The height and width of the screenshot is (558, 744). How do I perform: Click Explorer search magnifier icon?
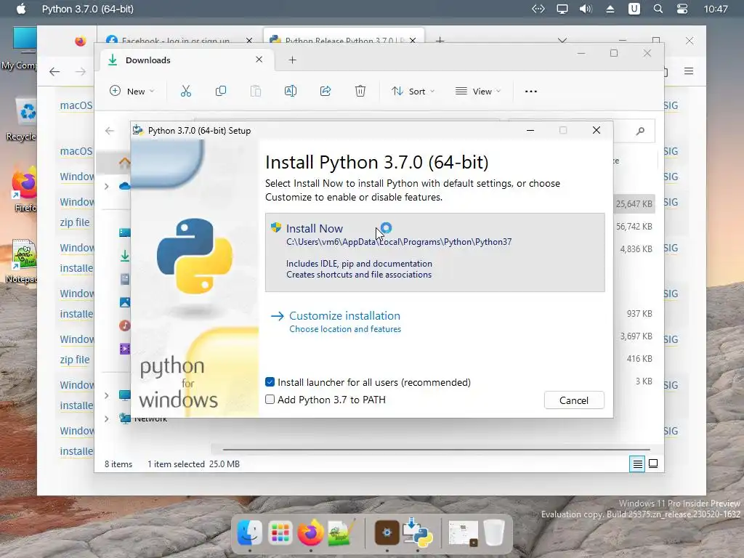point(640,131)
